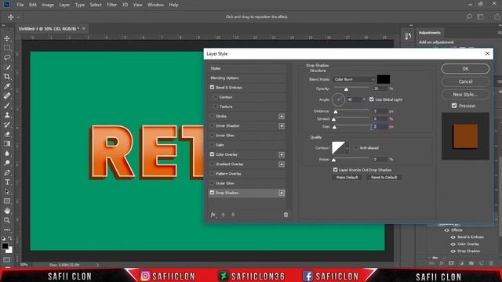Image resolution: width=502 pixels, height=282 pixels.
Task: Select the Eyedropper tool
Action: (x=7, y=86)
